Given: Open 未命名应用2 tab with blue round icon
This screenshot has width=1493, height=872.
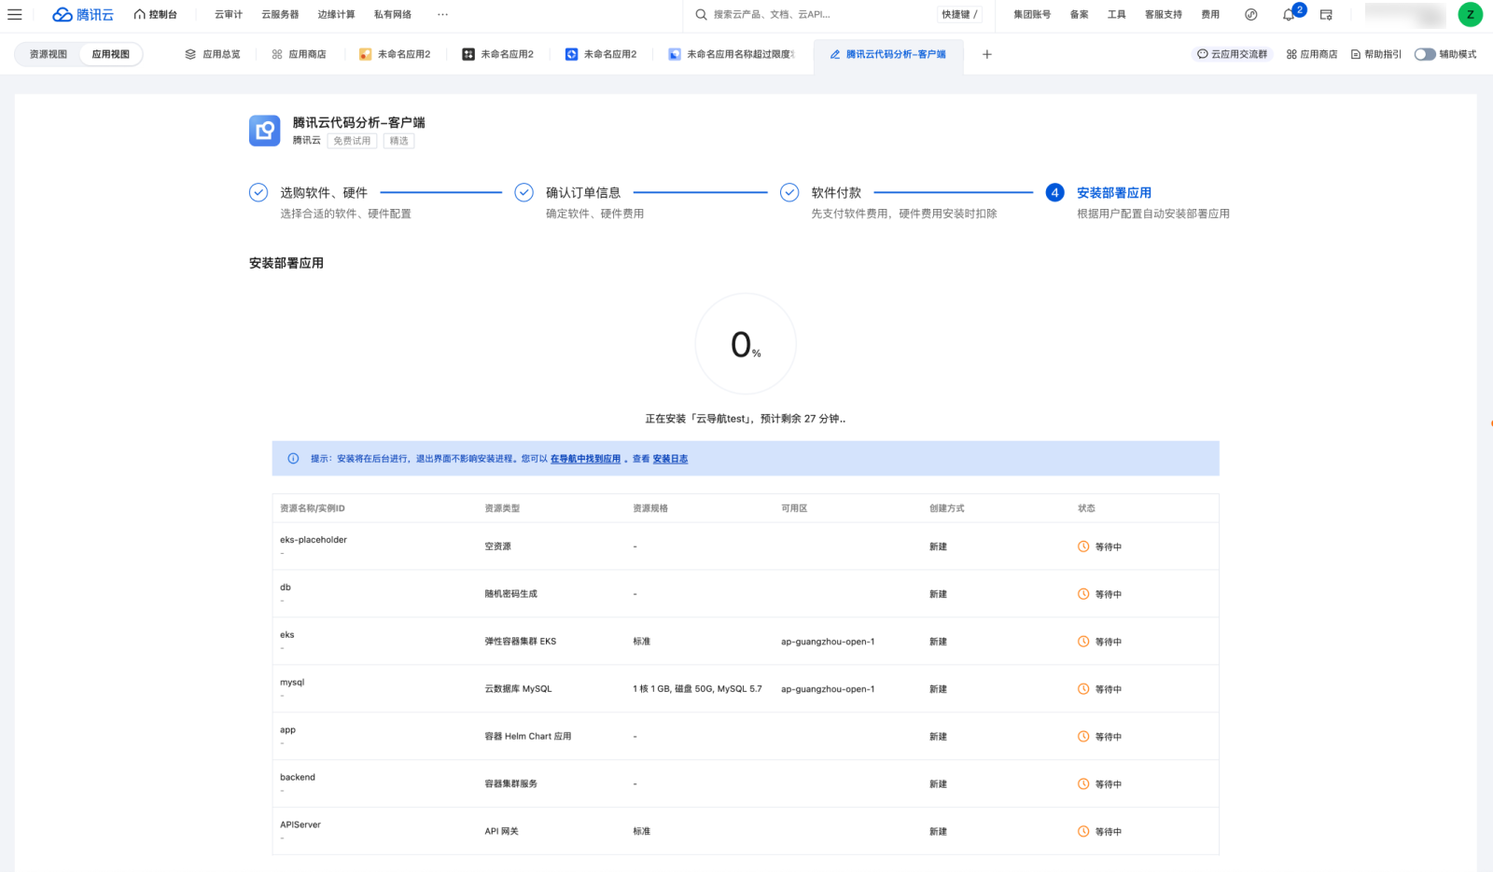Looking at the screenshot, I should (x=601, y=54).
